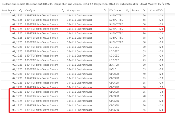Click the Count EOIs value 32
Screen dimensions: 175x113
(x=161, y=92)
